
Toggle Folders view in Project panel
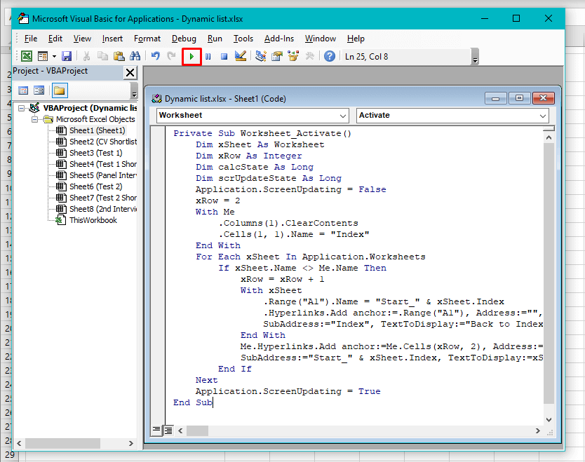(60, 90)
